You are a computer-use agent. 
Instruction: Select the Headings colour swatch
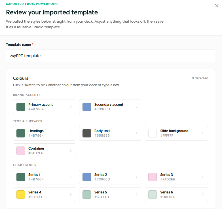[x=21, y=133]
